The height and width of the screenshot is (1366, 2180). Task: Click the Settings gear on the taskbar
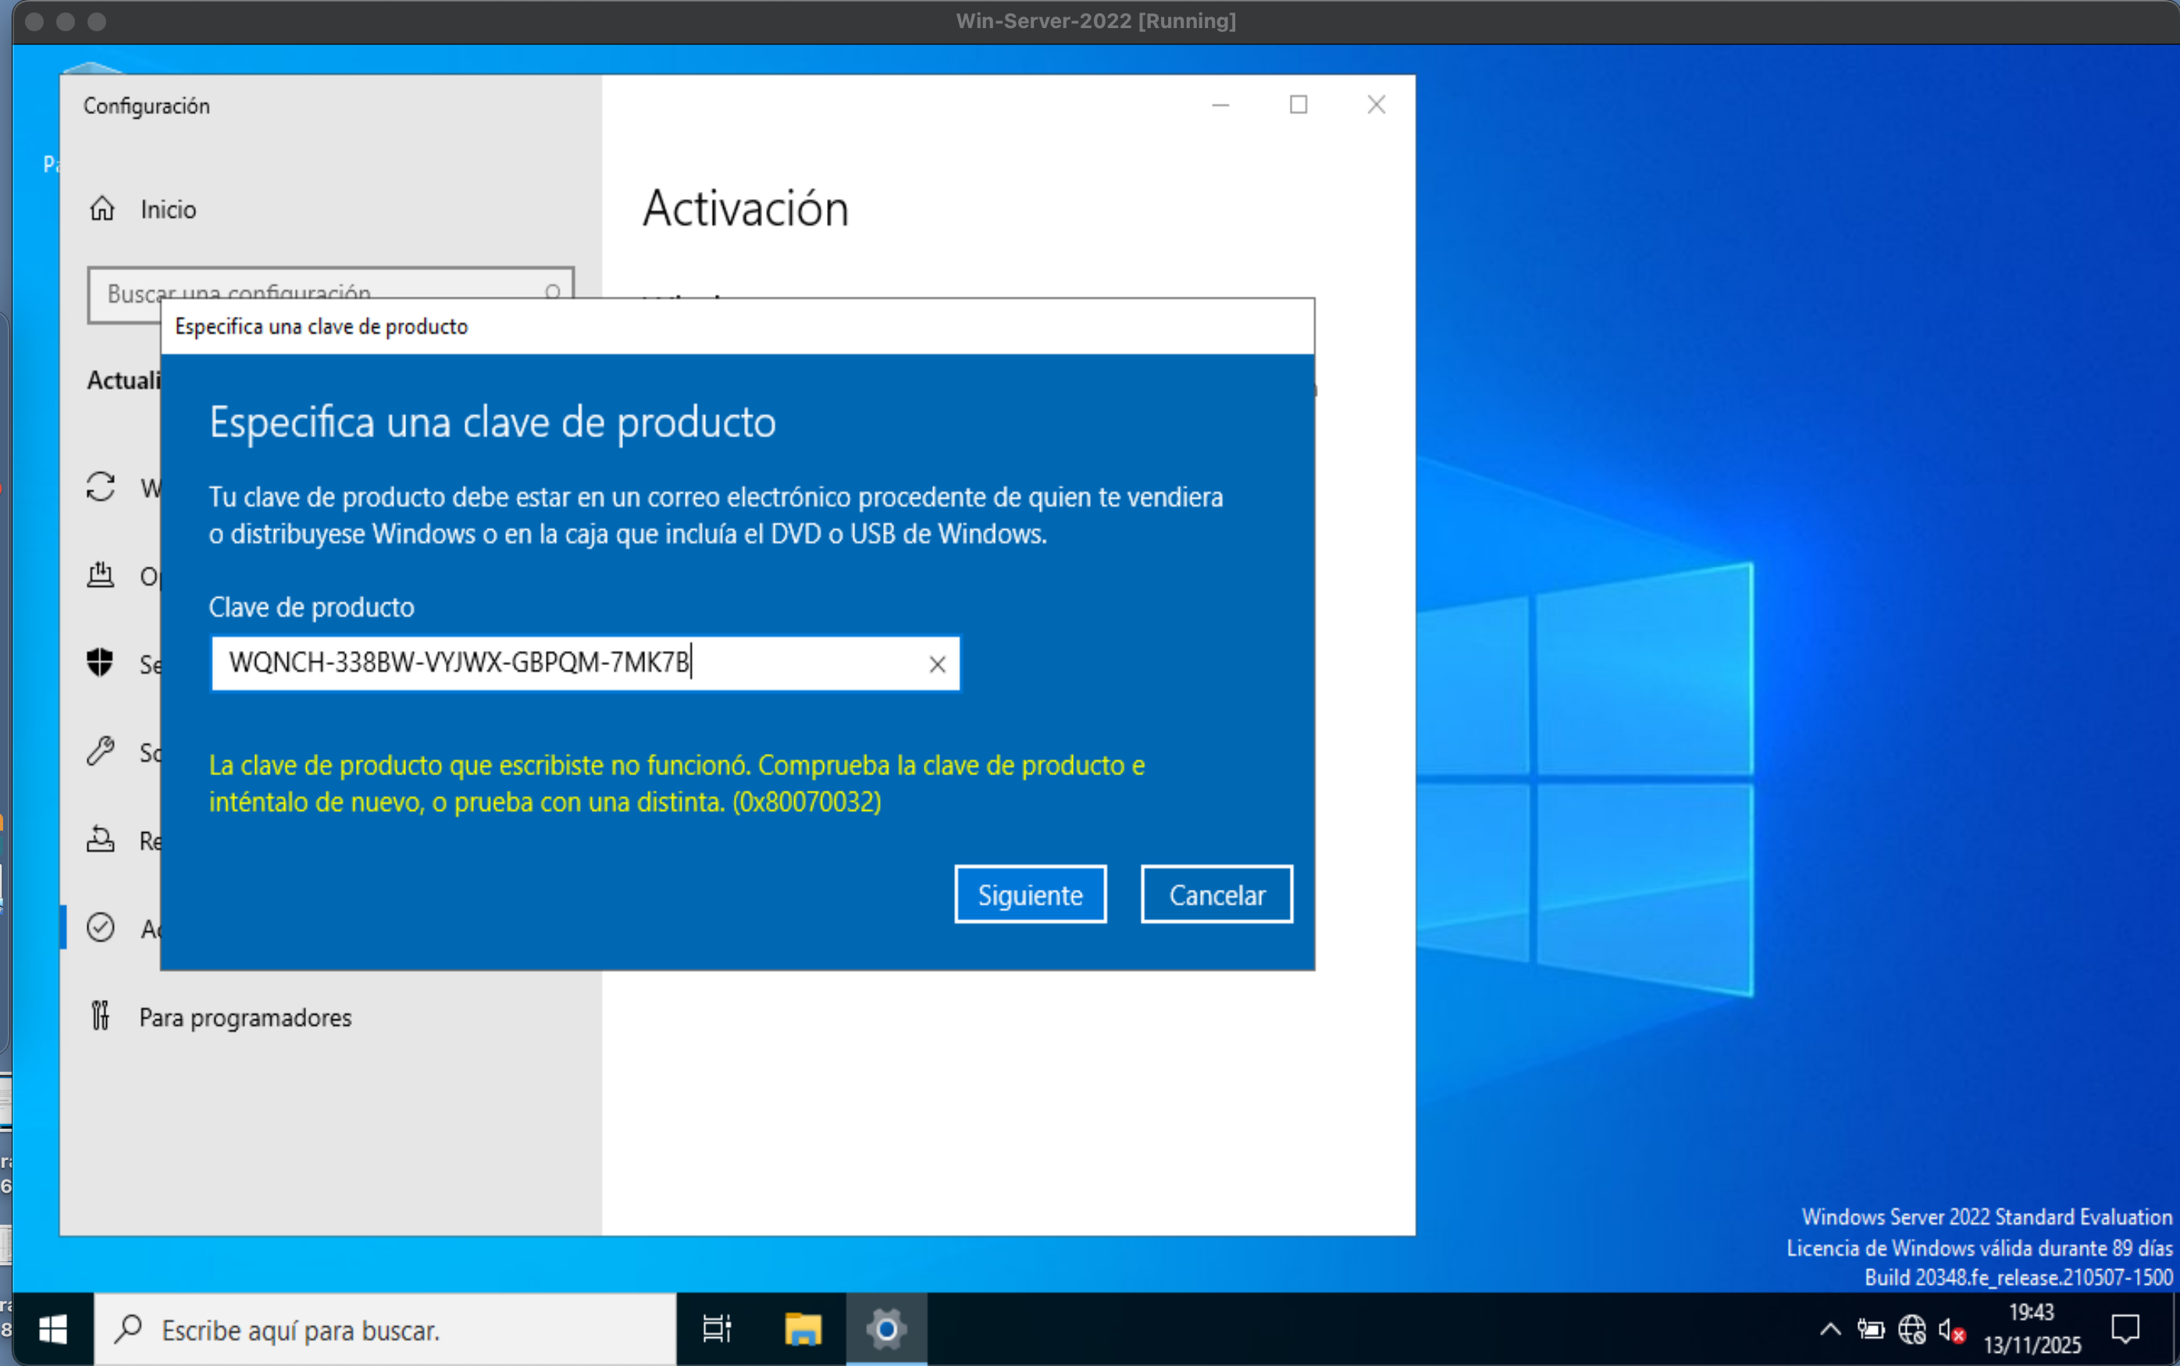(886, 1329)
